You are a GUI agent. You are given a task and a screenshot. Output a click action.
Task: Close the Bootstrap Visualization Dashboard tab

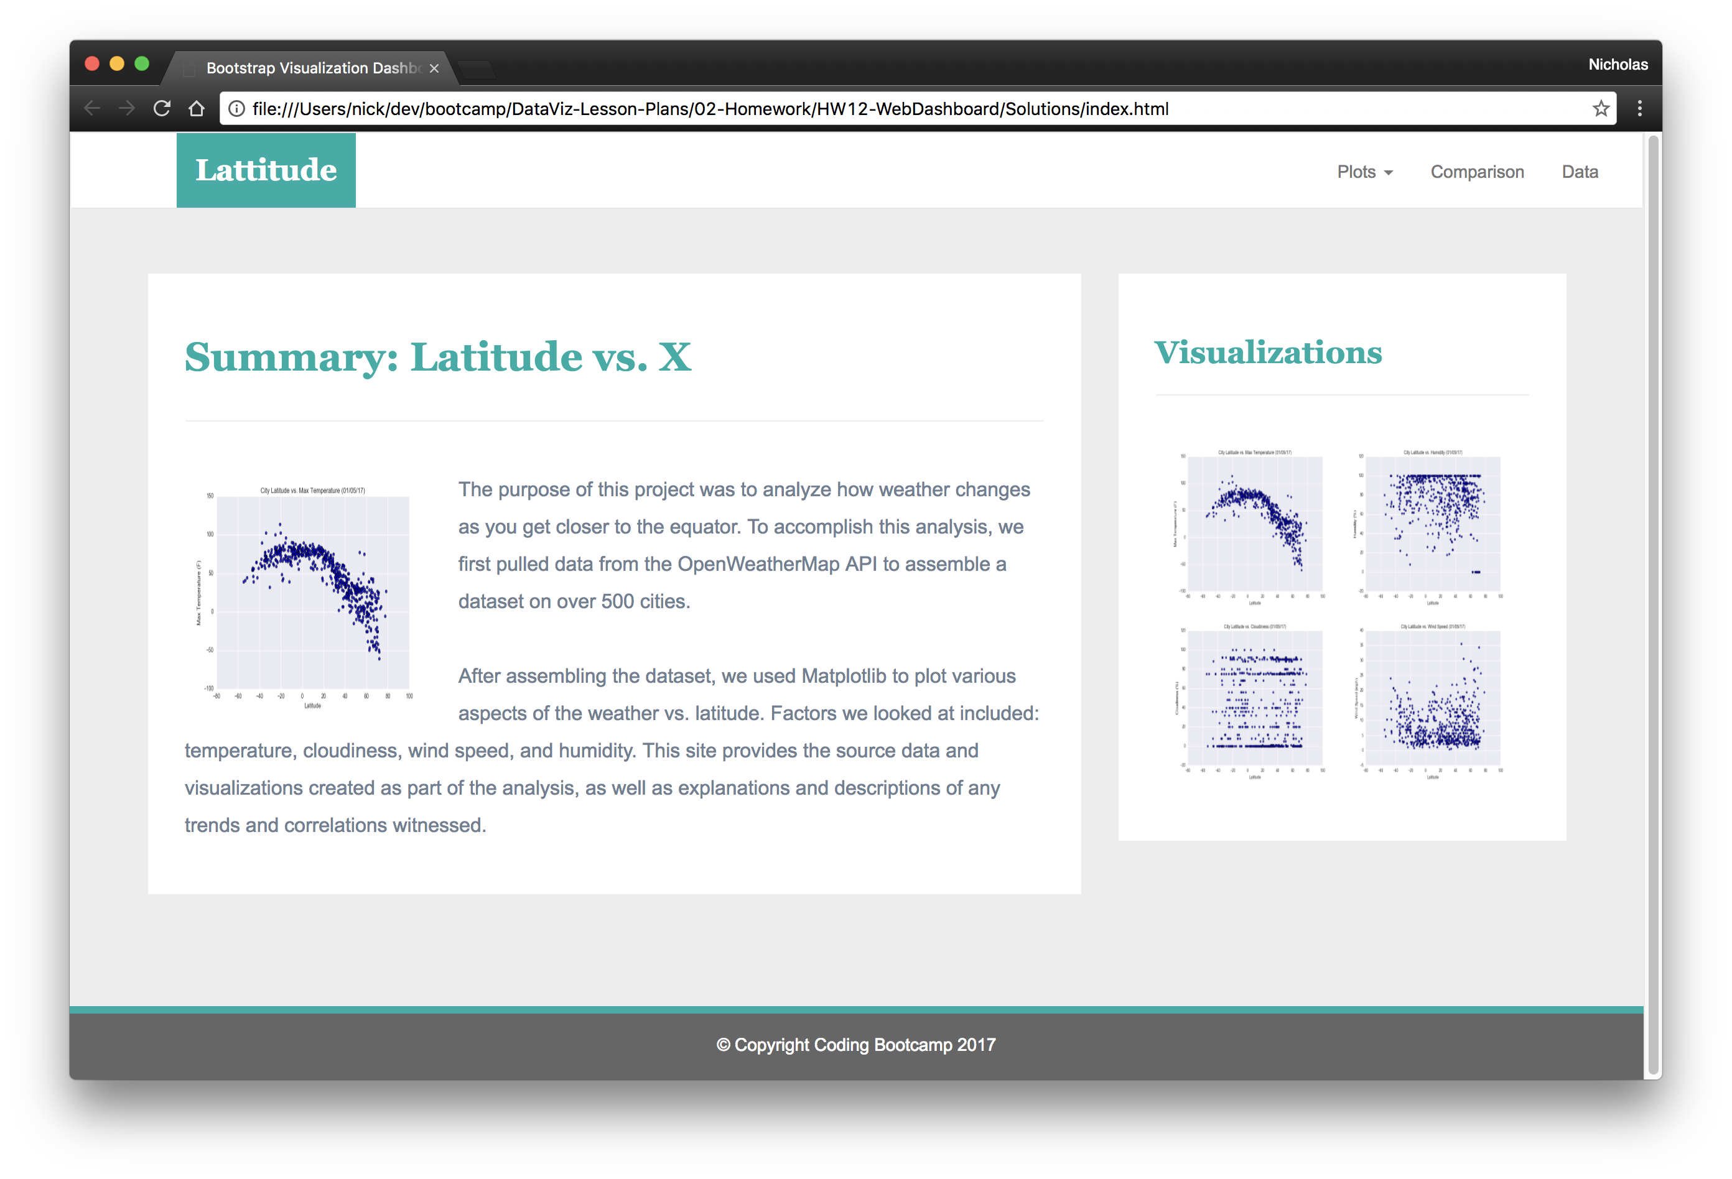[434, 68]
